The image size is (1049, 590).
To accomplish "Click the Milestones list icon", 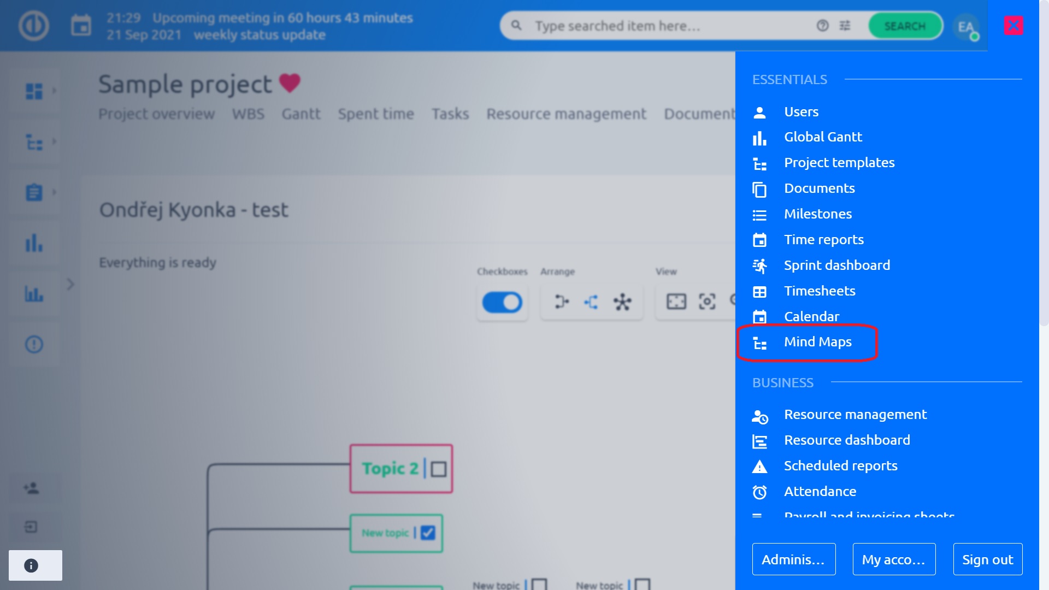I will pyautogui.click(x=759, y=215).
